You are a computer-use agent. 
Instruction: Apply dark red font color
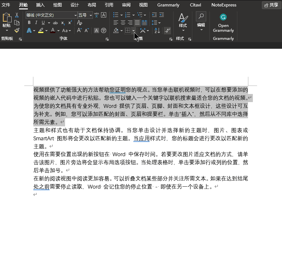coord(53,30)
